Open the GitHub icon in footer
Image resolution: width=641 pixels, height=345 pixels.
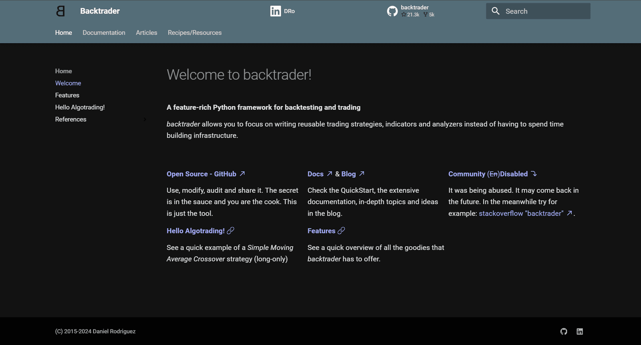(x=564, y=331)
